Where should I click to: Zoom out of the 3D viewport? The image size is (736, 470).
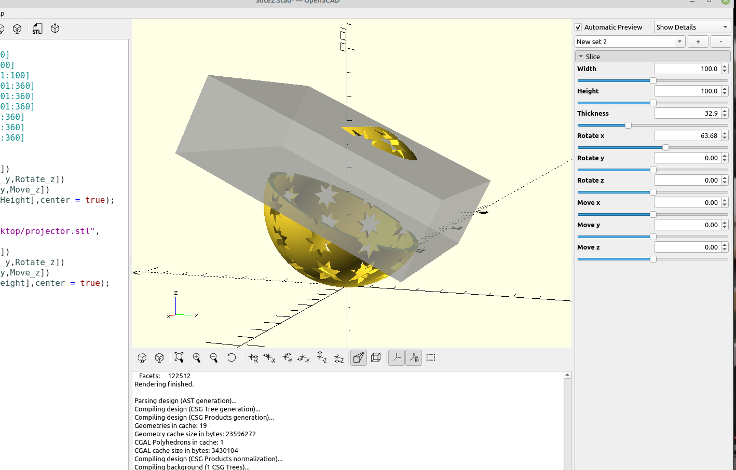click(x=214, y=357)
